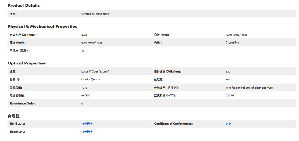Image resolution: width=299 pixels, height=141 pixels.
Task: Click the 6.40 +0.00/-0.25 thickness value
Action: (x=92, y=43)
